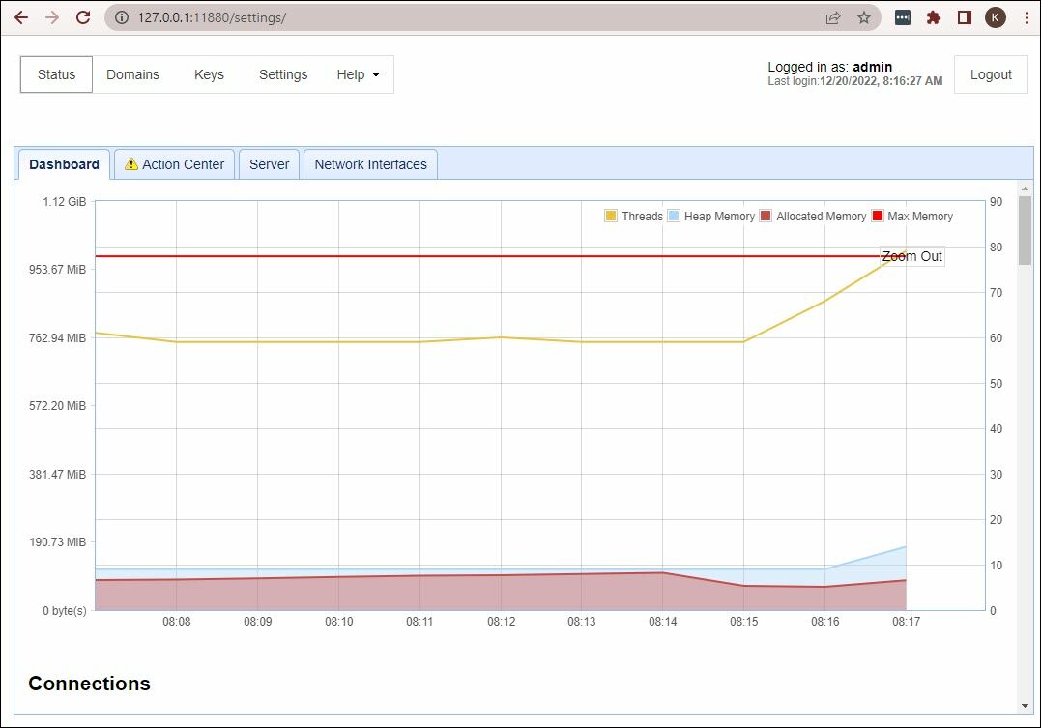Click the warning icon on Action Center tab
This screenshot has height=728, width=1041.
point(131,164)
